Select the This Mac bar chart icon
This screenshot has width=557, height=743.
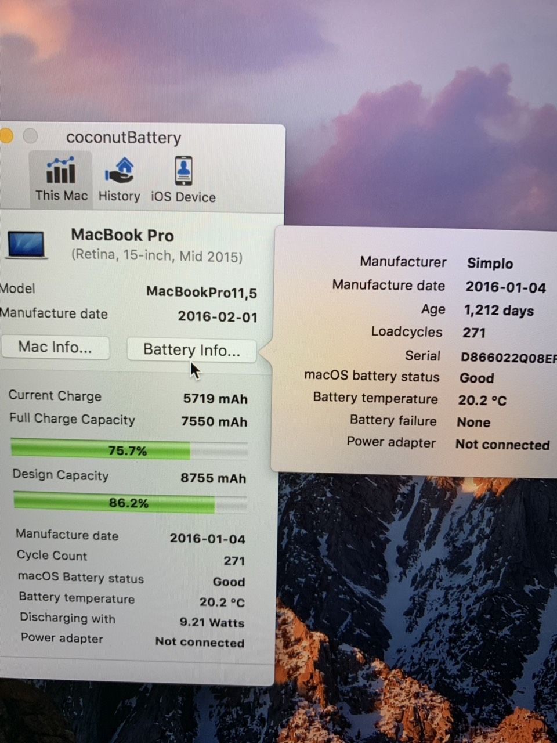(61, 170)
